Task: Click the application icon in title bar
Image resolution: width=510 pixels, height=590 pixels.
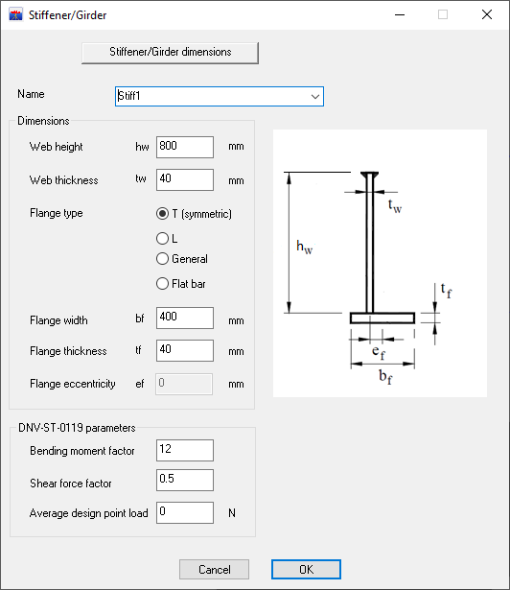Action: [x=15, y=15]
